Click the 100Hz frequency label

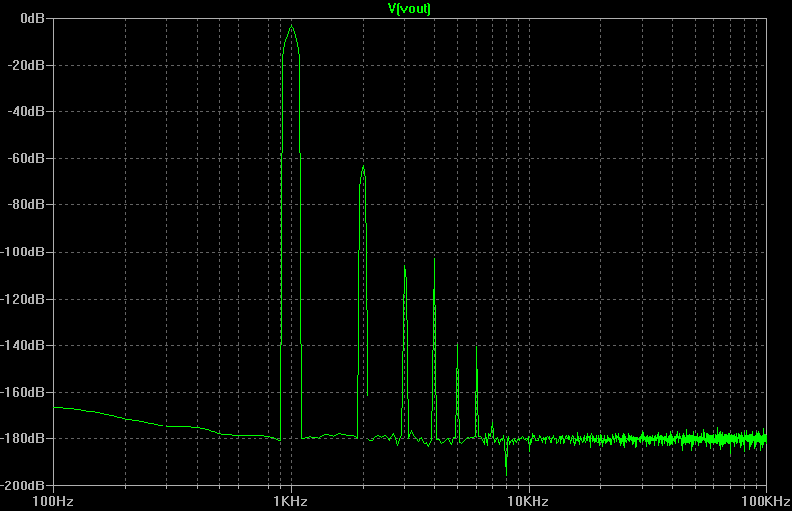click(53, 501)
